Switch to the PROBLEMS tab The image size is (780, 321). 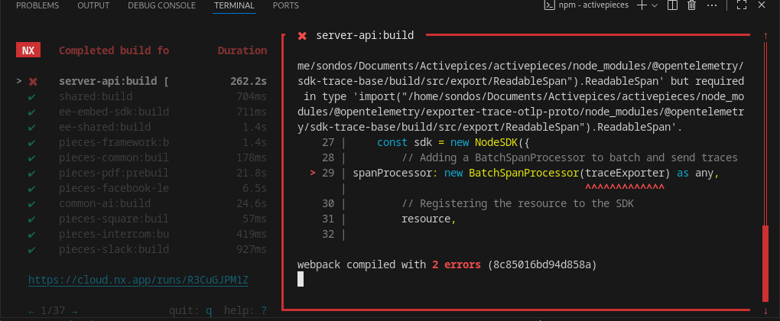click(x=37, y=5)
